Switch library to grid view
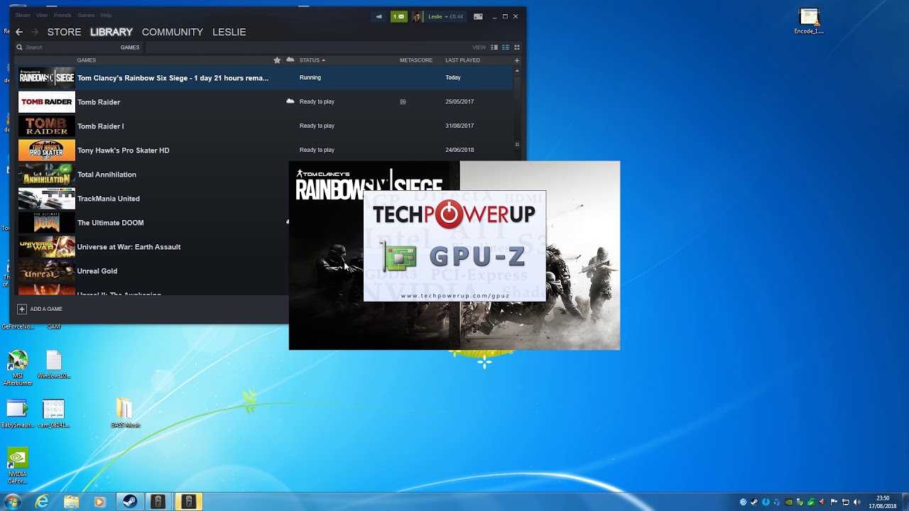The height and width of the screenshot is (511, 909). pos(517,48)
